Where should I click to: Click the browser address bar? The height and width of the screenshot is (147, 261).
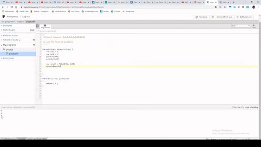click(x=117, y=7)
